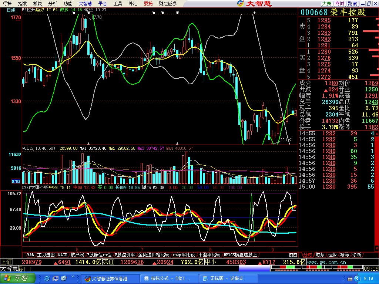Select the 全流通价格比较 indicator tab
This screenshot has width=379, height=284.
[x=154, y=255]
